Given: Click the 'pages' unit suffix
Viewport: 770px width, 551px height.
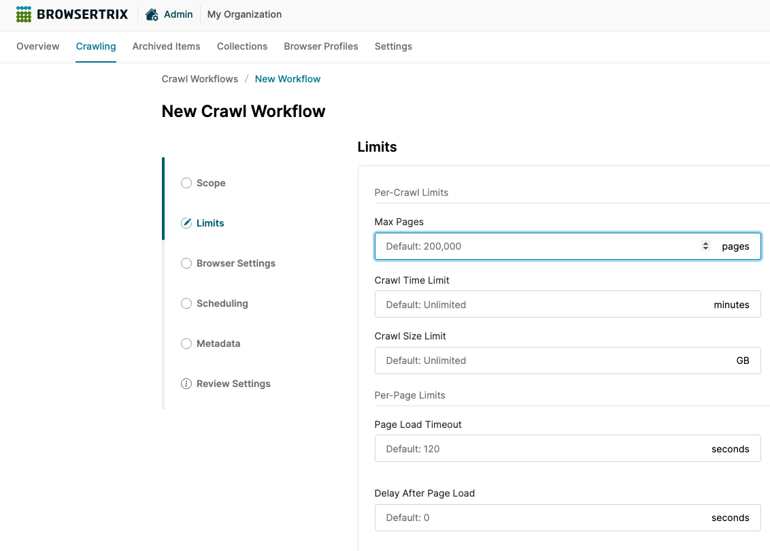Looking at the screenshot, I should (735, 246).
